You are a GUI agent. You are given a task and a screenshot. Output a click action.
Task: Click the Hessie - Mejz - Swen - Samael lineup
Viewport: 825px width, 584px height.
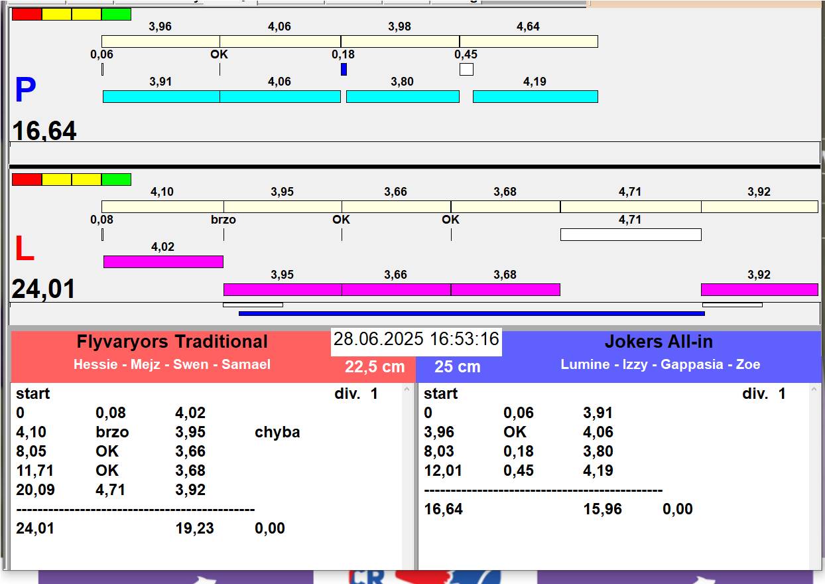coord(172,364)
